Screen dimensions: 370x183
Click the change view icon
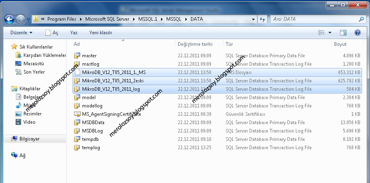click(x=321, y=33)
